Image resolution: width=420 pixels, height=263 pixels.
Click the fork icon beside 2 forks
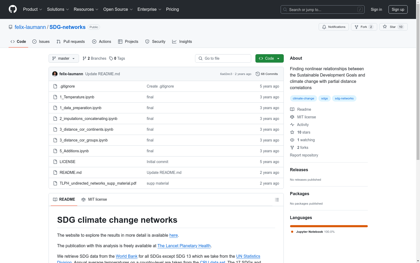point(292,148)
